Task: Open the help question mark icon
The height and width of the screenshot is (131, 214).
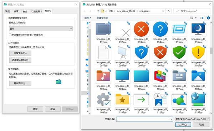Action: click(x=208, y=18)
